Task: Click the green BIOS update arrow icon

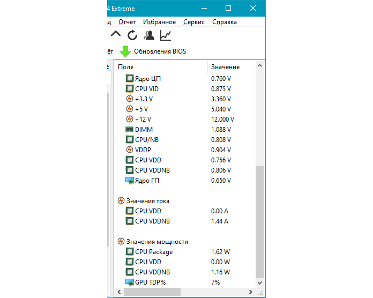Action: [x=125, y=51]
